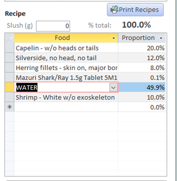Click the 0.0% proportion in new row
This screenshot has height=181, width=177.
point(142,107)
